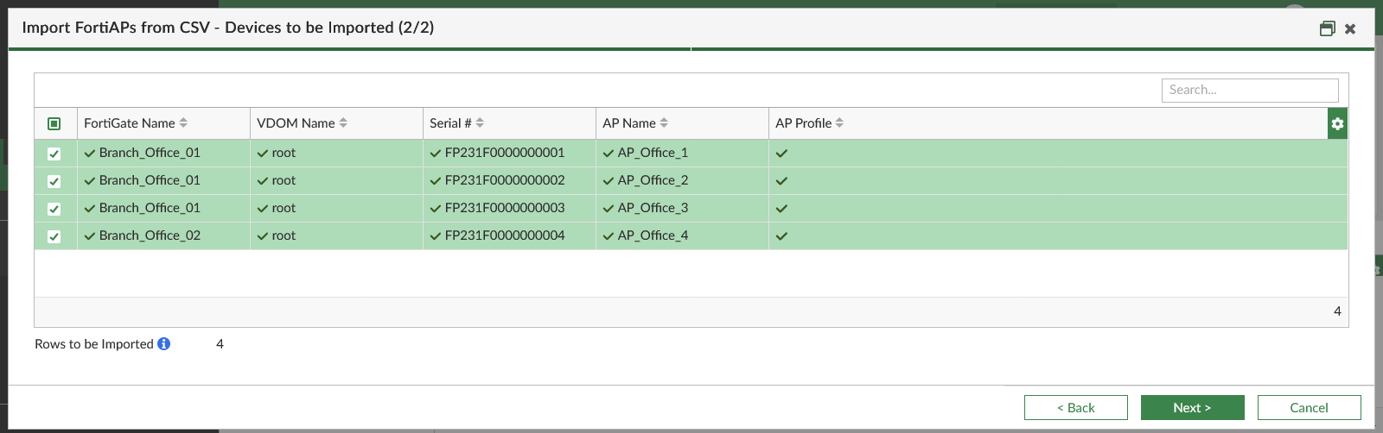
Task: Click the Rows to be Imported label
Action: tap(94, 343)
